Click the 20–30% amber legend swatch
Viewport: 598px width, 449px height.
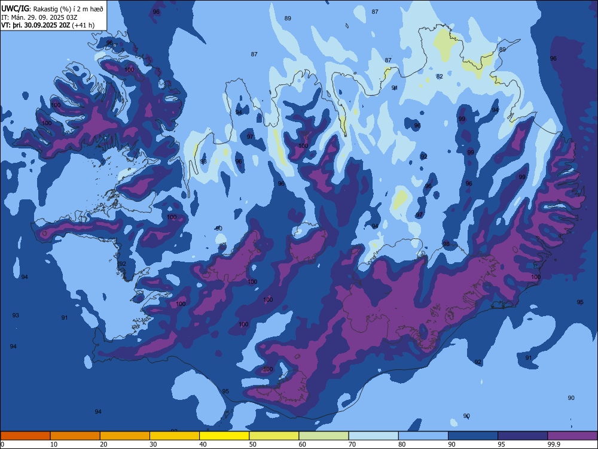125,436
